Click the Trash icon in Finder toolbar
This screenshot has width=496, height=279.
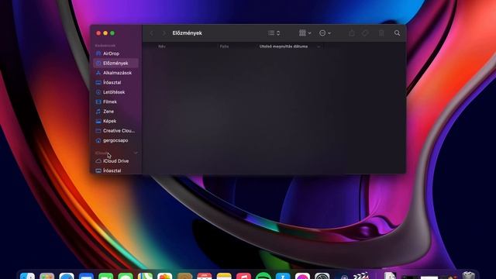[x=381, y=33]
